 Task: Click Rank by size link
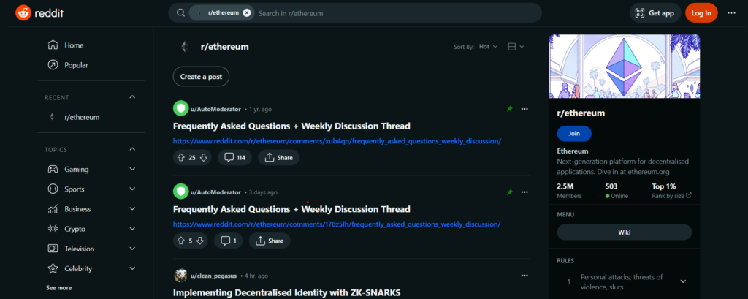[672, 196]
